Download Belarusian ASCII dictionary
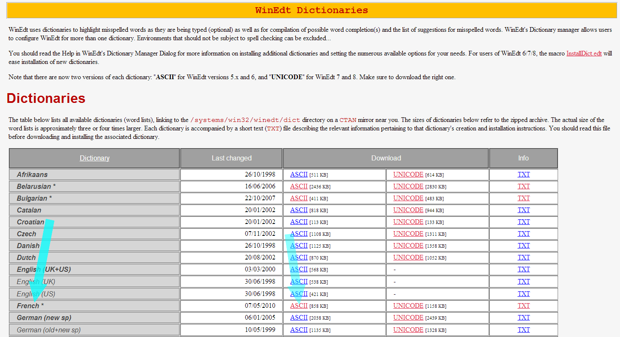The image size is (620, 337). [x=299, y=186]
